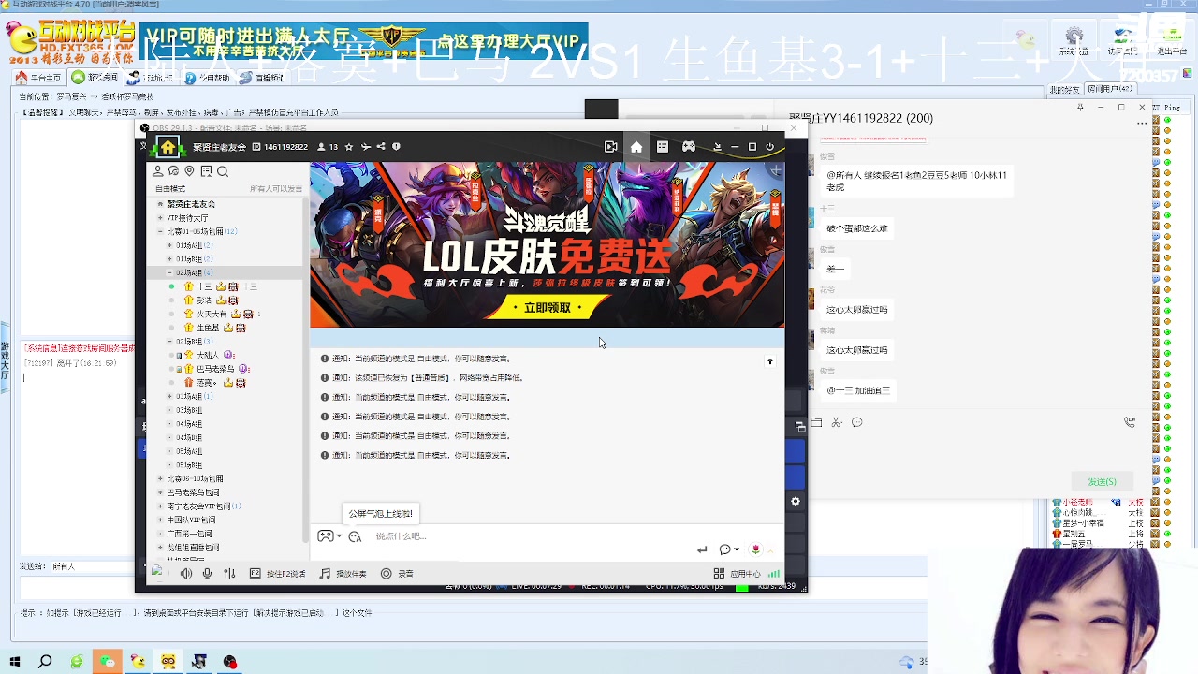Toggle the microphone icon in YY bottom bar
The height and width of the screenshot is (674, 1198).
point(207,574)
